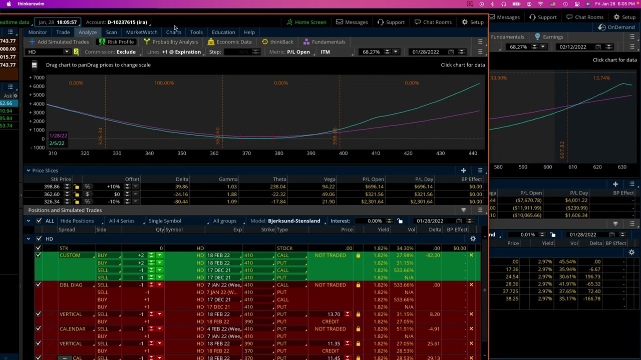Open thinkBack tab
This screenshot has width=641, height=360.
pyautogui.click(x=277, y=42)
